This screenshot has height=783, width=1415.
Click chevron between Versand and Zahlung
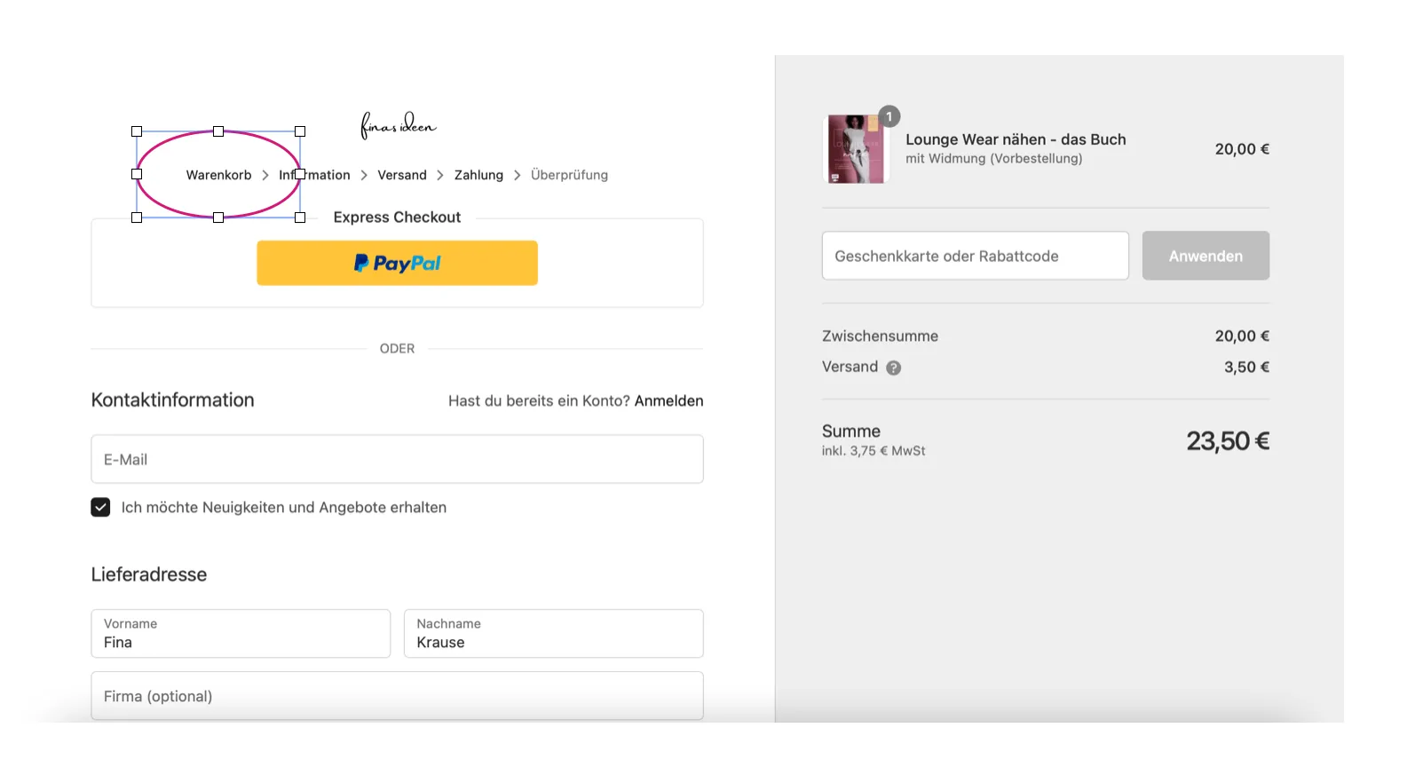coord(440,176)
